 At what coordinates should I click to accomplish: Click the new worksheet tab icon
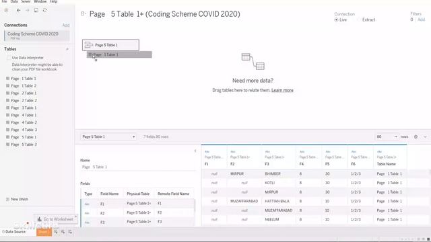point(56,232)
